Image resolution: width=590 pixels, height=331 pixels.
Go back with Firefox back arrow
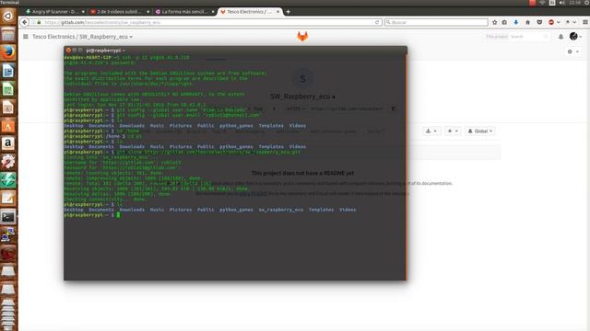click(x=25, y=22)
